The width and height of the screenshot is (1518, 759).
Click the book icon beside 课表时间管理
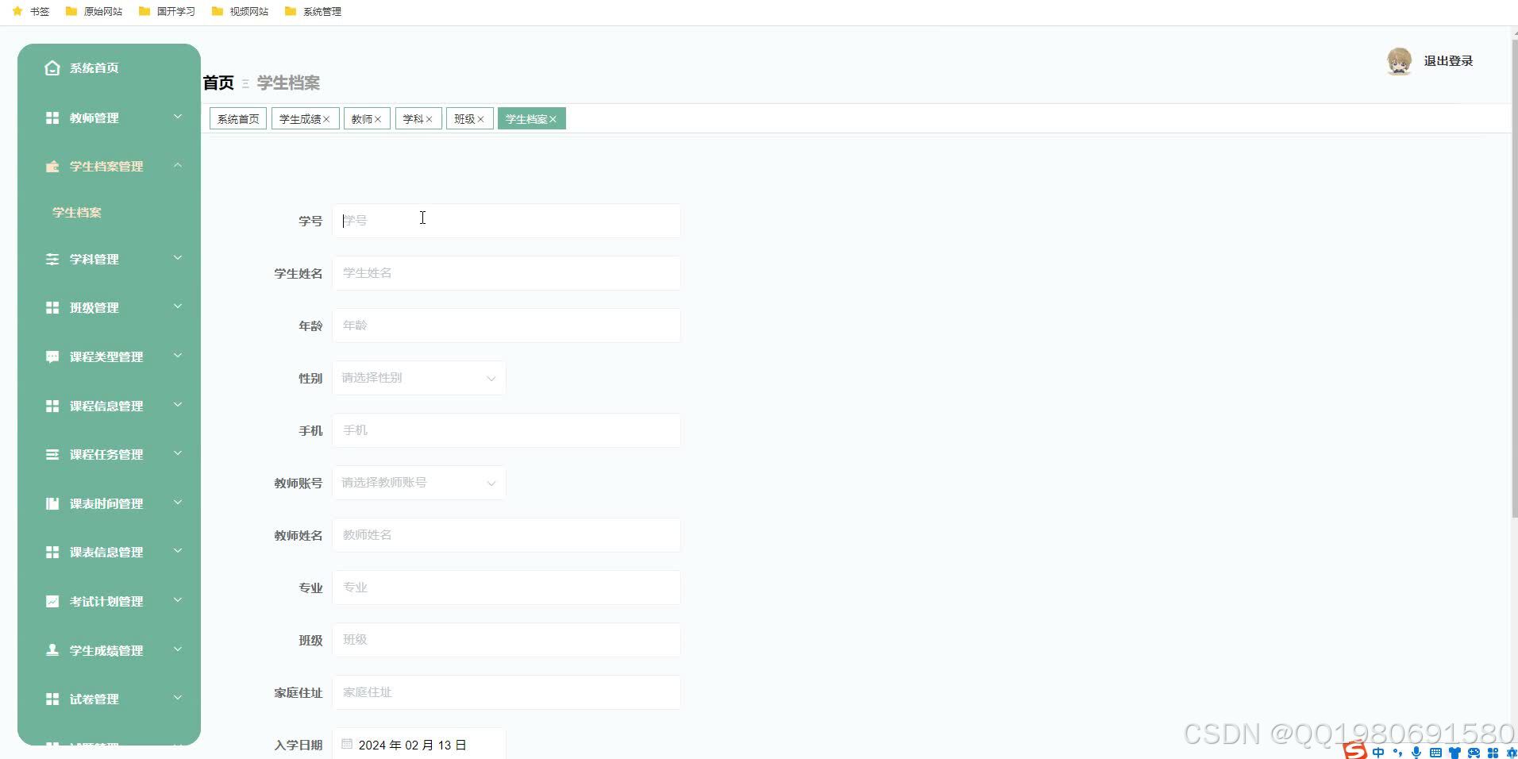click(52, 503)
